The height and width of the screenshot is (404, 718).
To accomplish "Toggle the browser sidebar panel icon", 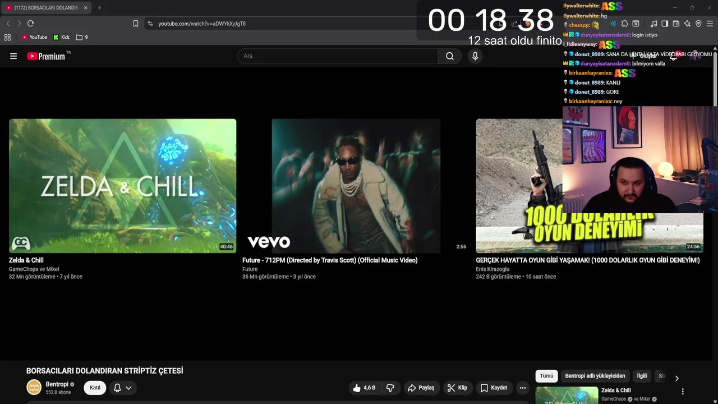I will [x=665, y=24].
